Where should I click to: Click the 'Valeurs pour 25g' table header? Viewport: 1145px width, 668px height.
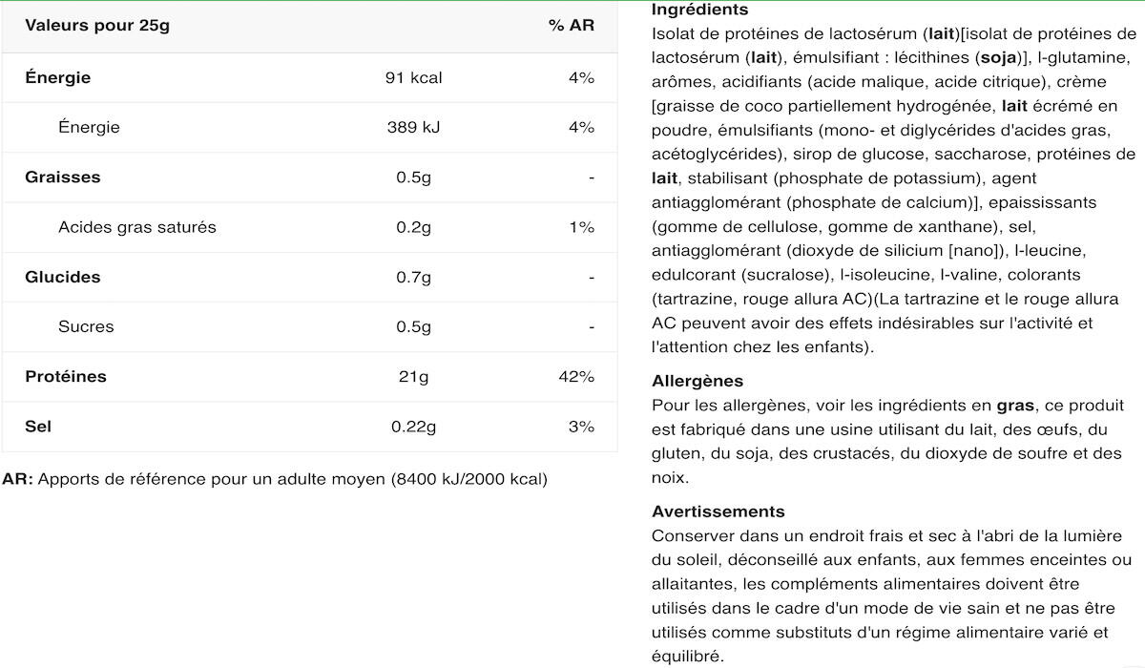(x=97, y=26)
